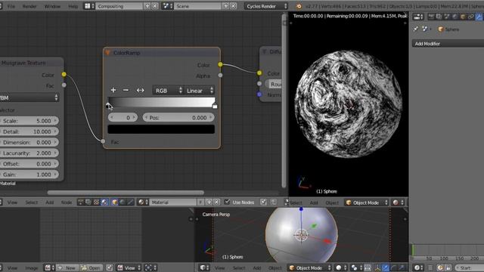Screen dimensions: 484x272
Task: Open the scene browse icon beside Scene field
Action: click(168, 6)
